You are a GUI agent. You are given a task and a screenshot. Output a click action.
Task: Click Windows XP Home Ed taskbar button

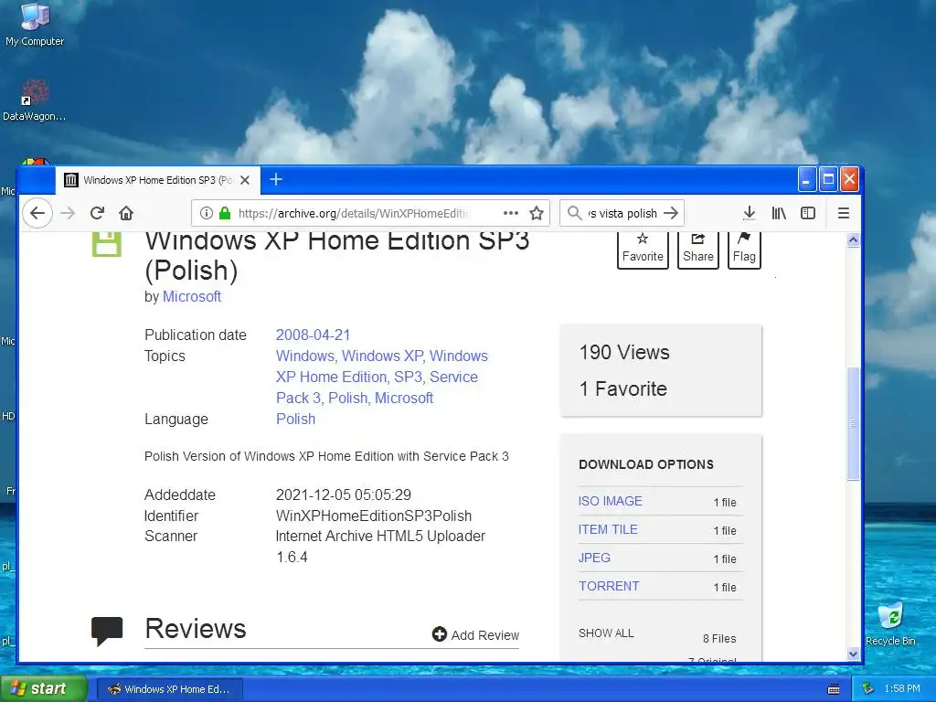click(169, 689)
